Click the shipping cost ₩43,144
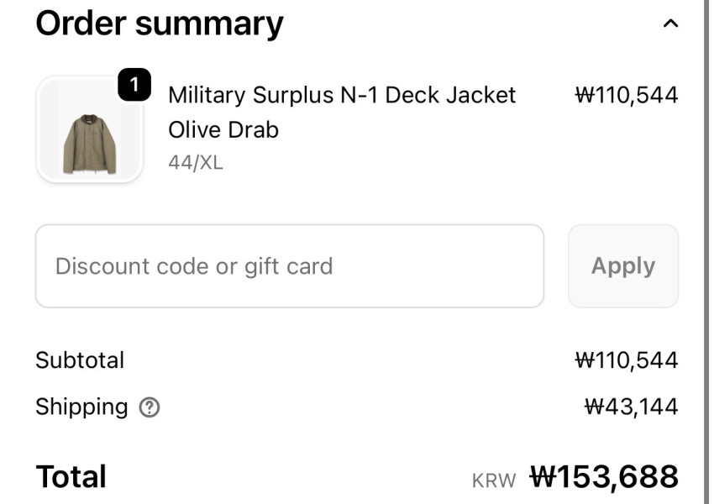Screen dimensions: 714x504 tap(631, 407)
